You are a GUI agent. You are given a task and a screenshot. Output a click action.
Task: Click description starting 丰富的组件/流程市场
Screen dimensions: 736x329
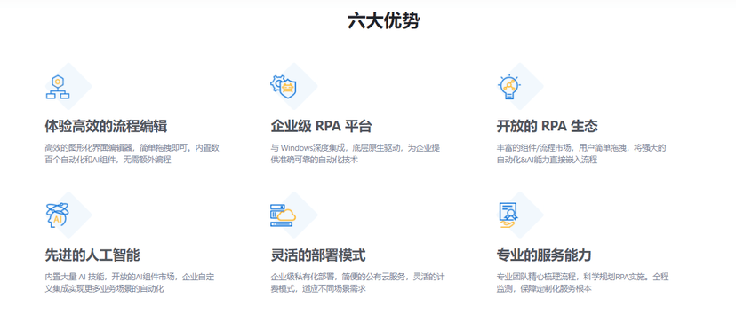(581, 154)
